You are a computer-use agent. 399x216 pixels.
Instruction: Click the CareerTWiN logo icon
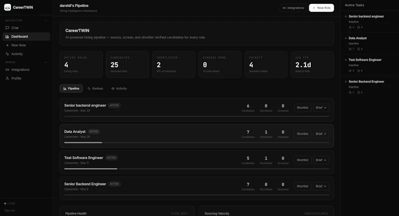coord(7,7)
